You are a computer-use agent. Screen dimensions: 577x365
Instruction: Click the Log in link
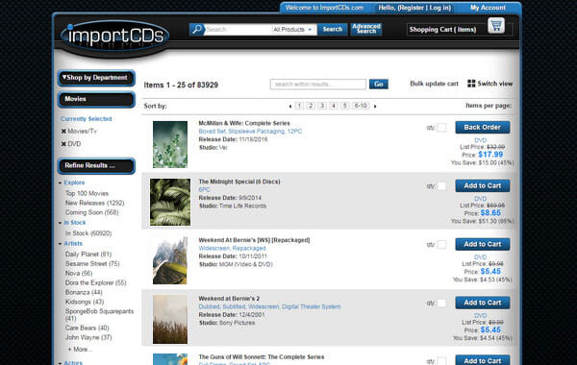coord(439,8)
